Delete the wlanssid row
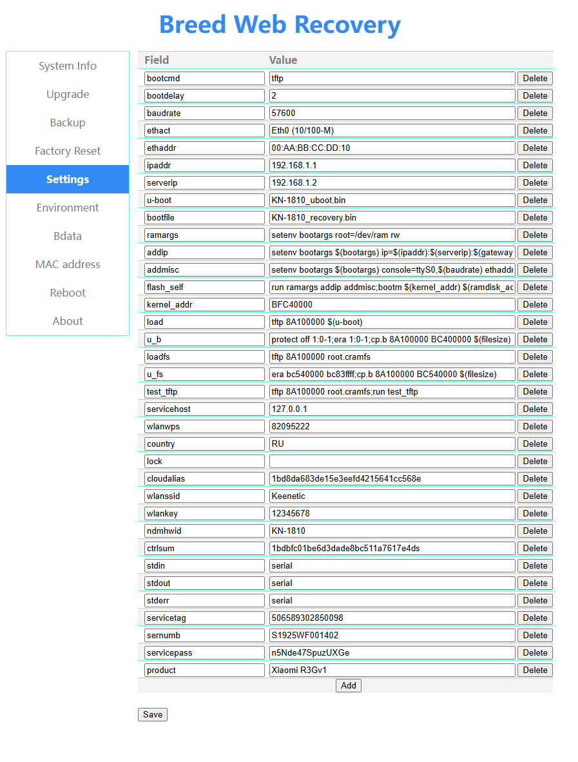Screen dimensions: 578x762 tap(535, 496)
